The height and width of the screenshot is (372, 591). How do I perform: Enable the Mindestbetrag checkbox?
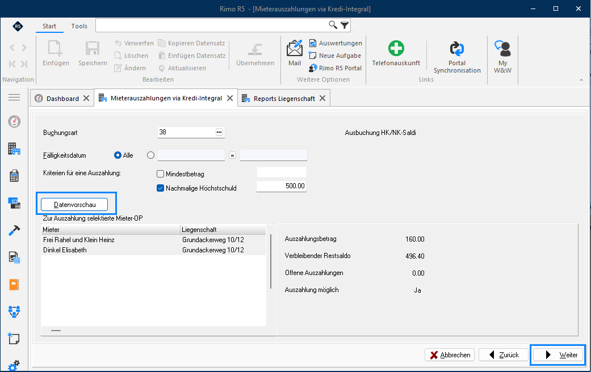pyautogui.click(x=160, y=174)
